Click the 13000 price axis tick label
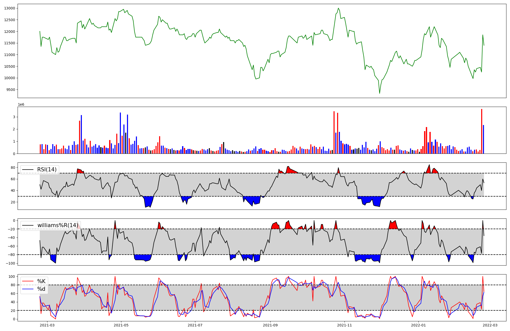The width and height of the screenshot is (510, 331). click(10, 8)
